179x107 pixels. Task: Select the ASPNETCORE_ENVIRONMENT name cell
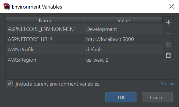point(45,29)
